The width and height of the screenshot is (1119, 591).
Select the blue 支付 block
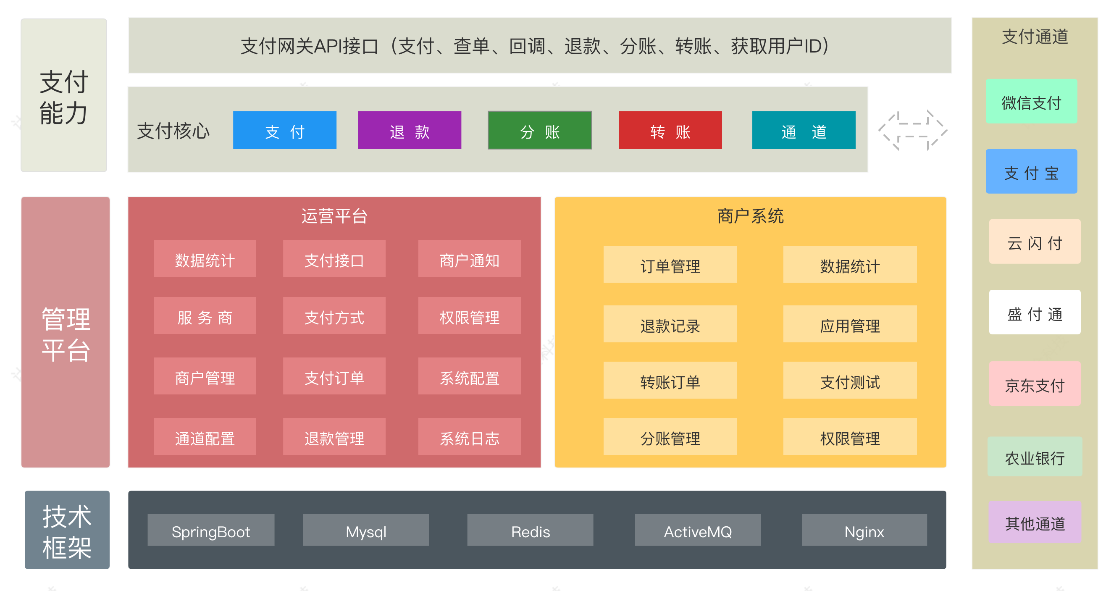(x=284, y=130)
